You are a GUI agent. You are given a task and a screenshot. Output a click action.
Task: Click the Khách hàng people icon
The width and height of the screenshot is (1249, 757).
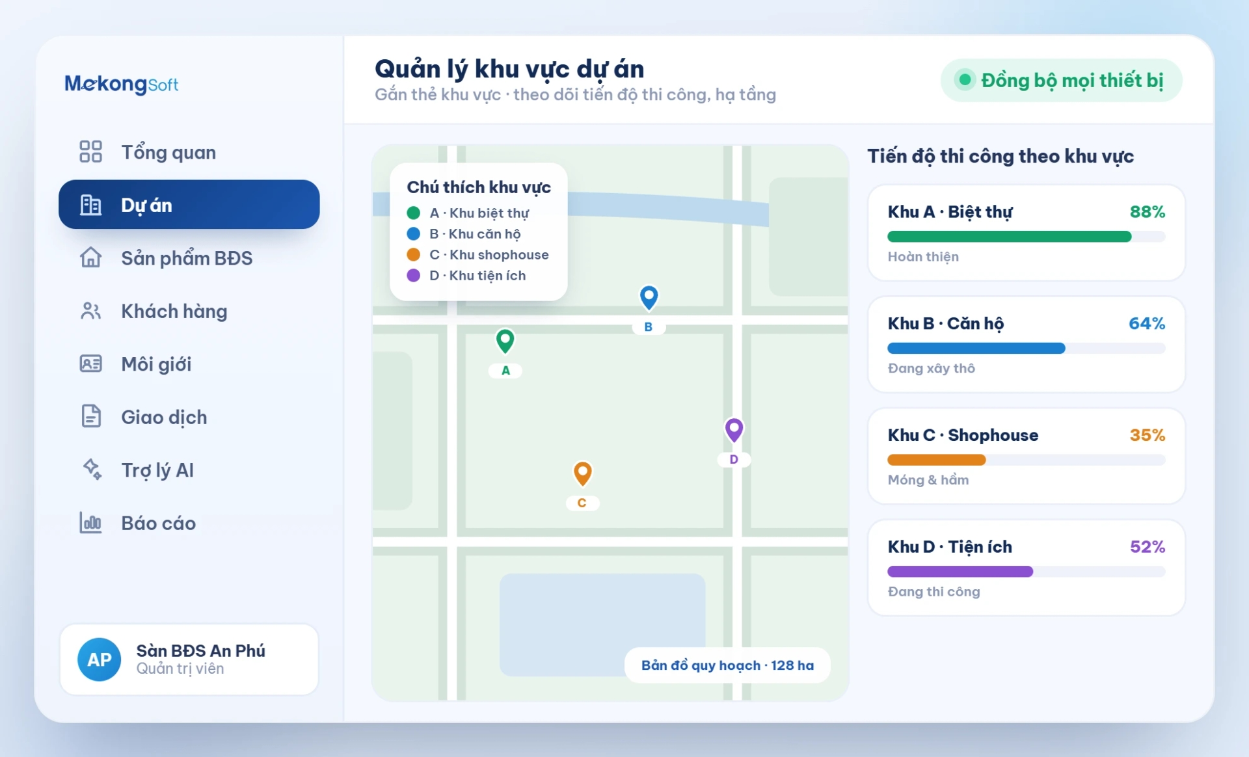tap(90, 311)
